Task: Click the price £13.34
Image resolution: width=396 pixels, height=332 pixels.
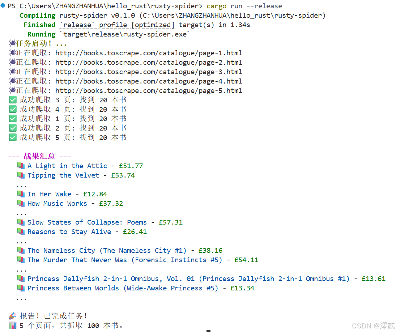Action: point(242,288)
